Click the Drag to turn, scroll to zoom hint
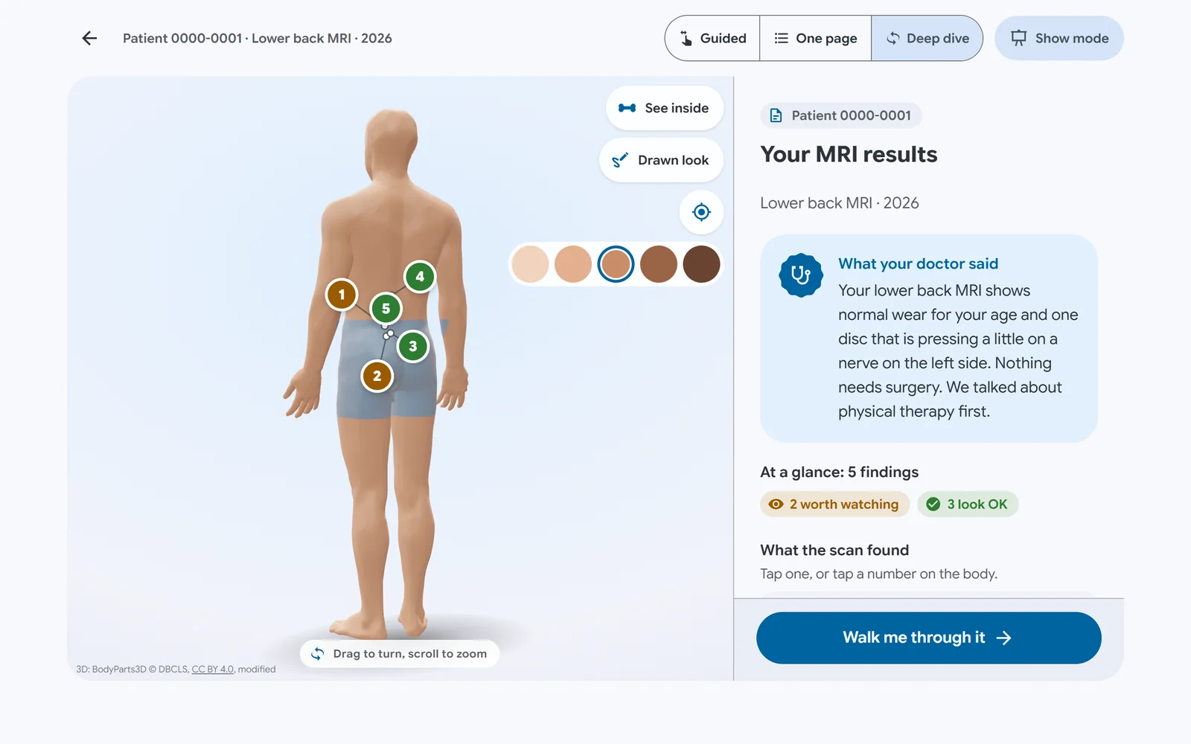Viewport: 1191px width, 744px height. (400, 654)
